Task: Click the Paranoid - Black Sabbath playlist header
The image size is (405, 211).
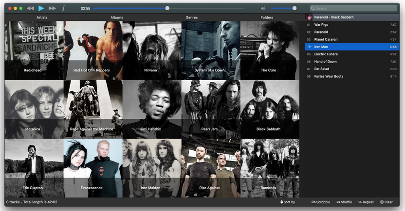Action: (x=352, y=17)
